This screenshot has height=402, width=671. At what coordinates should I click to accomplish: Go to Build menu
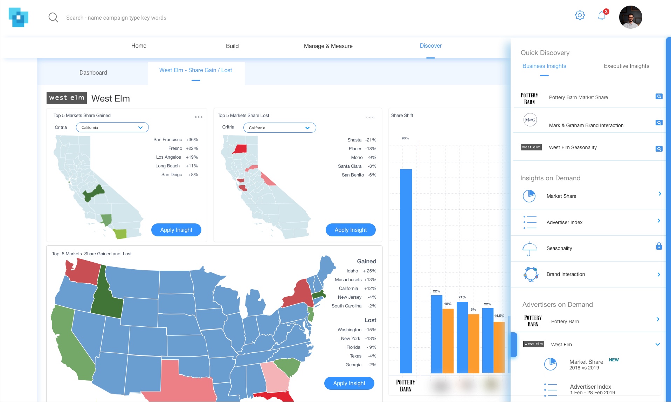click(232, 46)
